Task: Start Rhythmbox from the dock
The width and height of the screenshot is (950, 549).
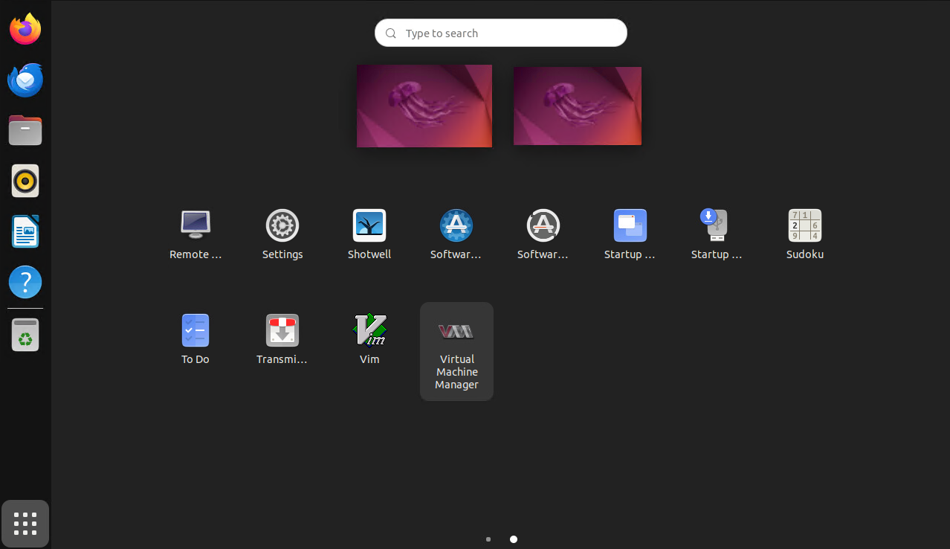Action: (x=25, y=181)
